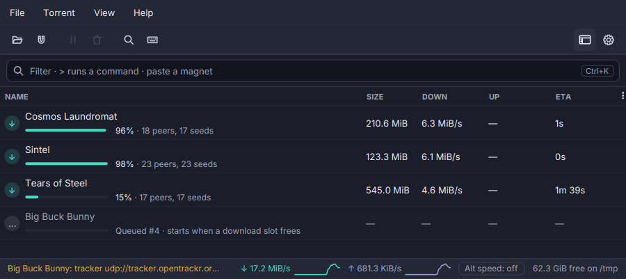Click total upload speed 681.3 KiB/s
The image size is (626, 279).
pyautogui.click(x=374, y=269)
